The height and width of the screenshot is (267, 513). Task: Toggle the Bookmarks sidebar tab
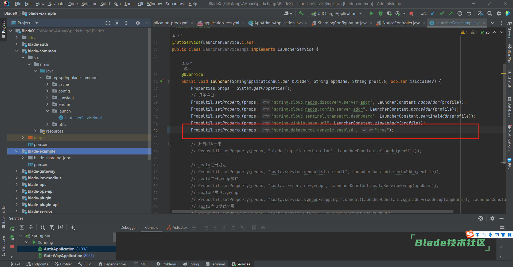3,217
